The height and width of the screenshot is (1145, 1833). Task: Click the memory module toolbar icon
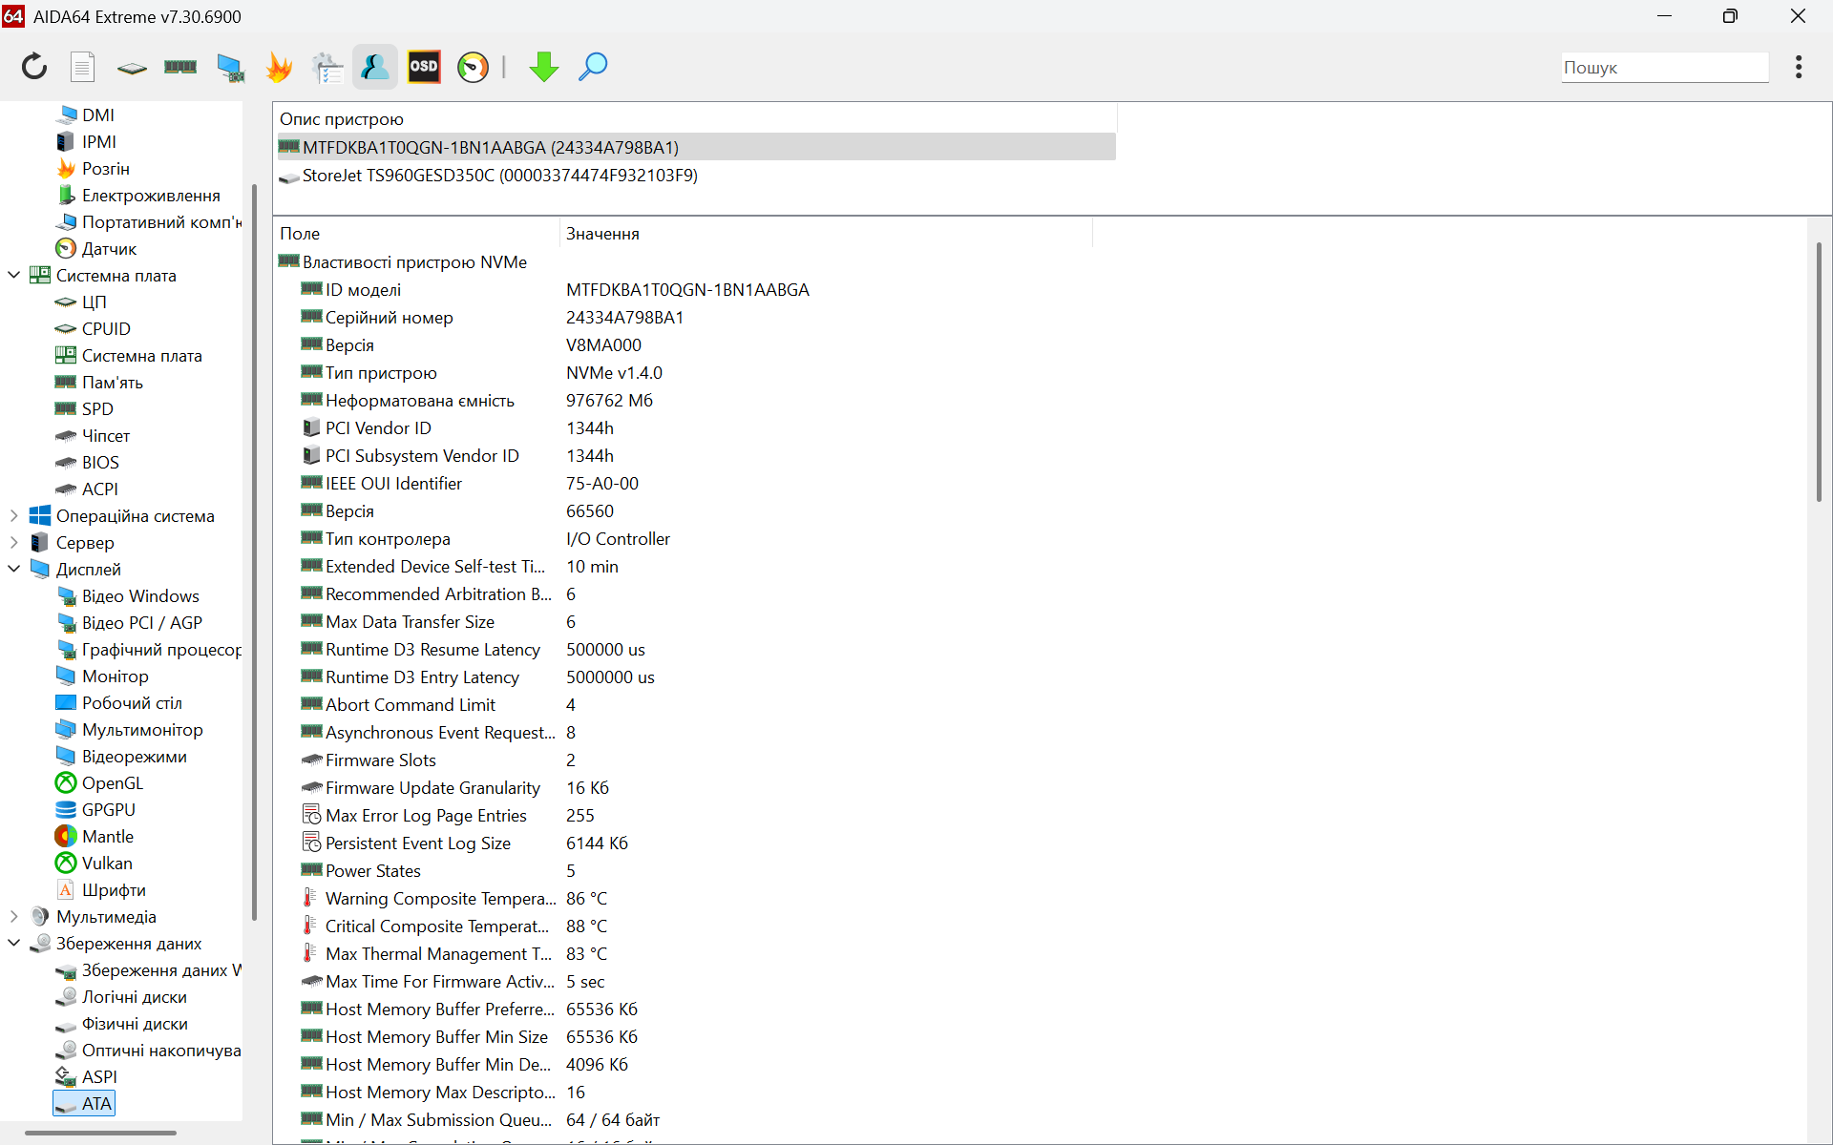pos(180,67)
